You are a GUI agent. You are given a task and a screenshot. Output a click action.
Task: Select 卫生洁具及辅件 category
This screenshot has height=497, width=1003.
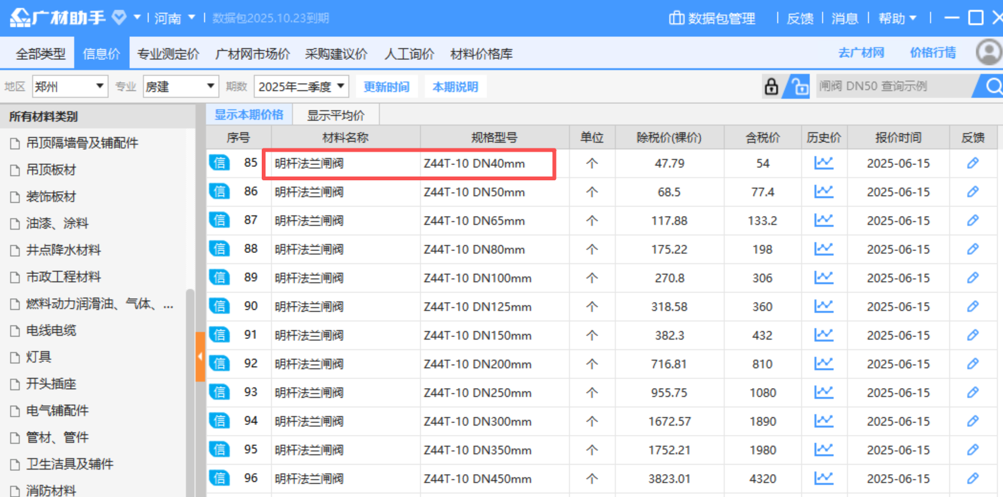[x=69, y=465]
